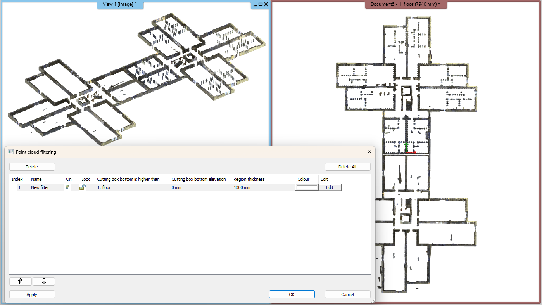Click the Point cloud filtering dialog icon
The image size is (542, 305).
point(11,152)
